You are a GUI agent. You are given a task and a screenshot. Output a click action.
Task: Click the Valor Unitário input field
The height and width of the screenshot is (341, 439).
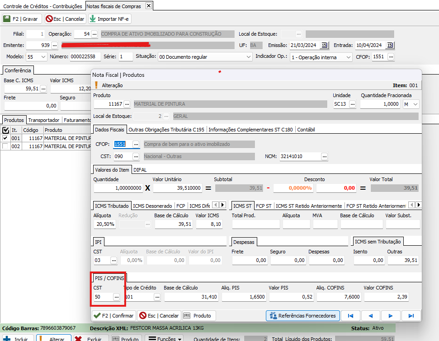pyautogui.click(x=179, y=188)
